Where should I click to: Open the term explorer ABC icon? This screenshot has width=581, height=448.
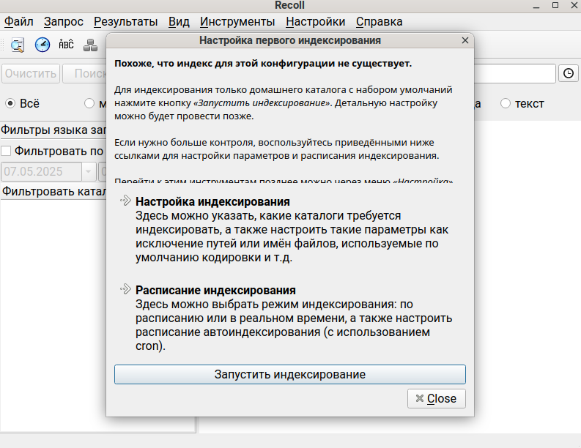click(x=66, y=45)
